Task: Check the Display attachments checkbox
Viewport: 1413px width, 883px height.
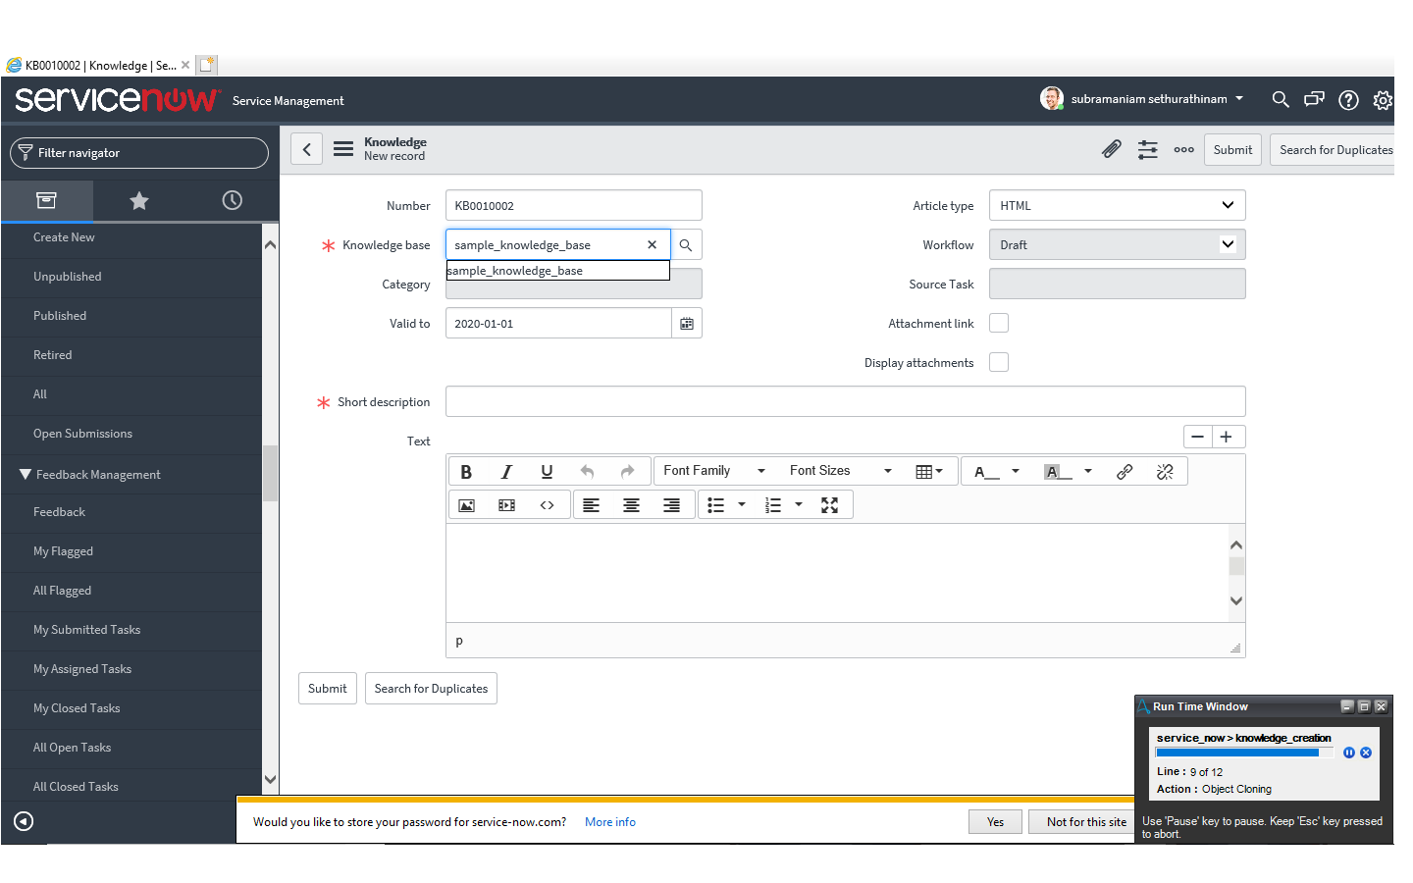Action: click(x=999, y=363)
